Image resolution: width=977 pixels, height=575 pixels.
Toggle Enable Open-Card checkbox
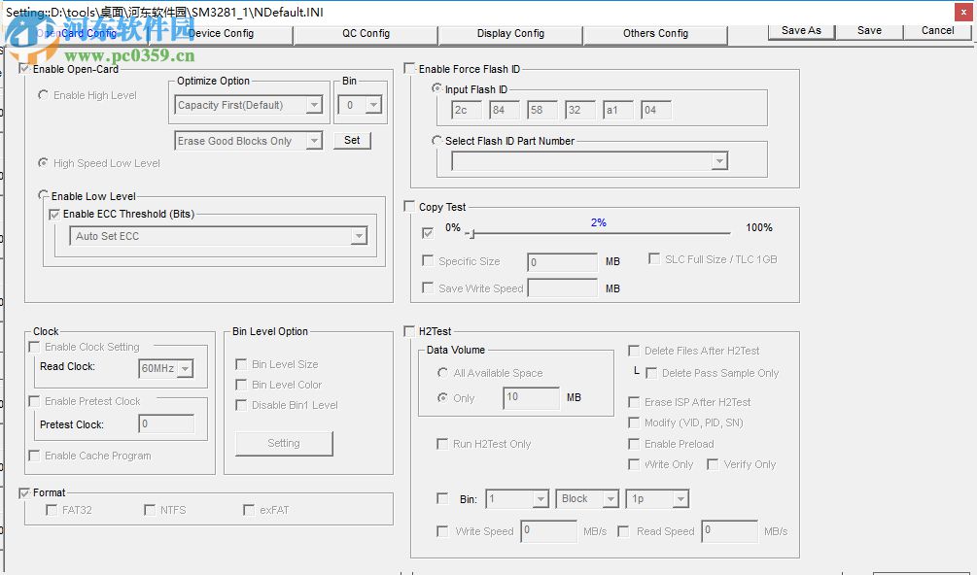pyautogui.click(x=24, y=69)
